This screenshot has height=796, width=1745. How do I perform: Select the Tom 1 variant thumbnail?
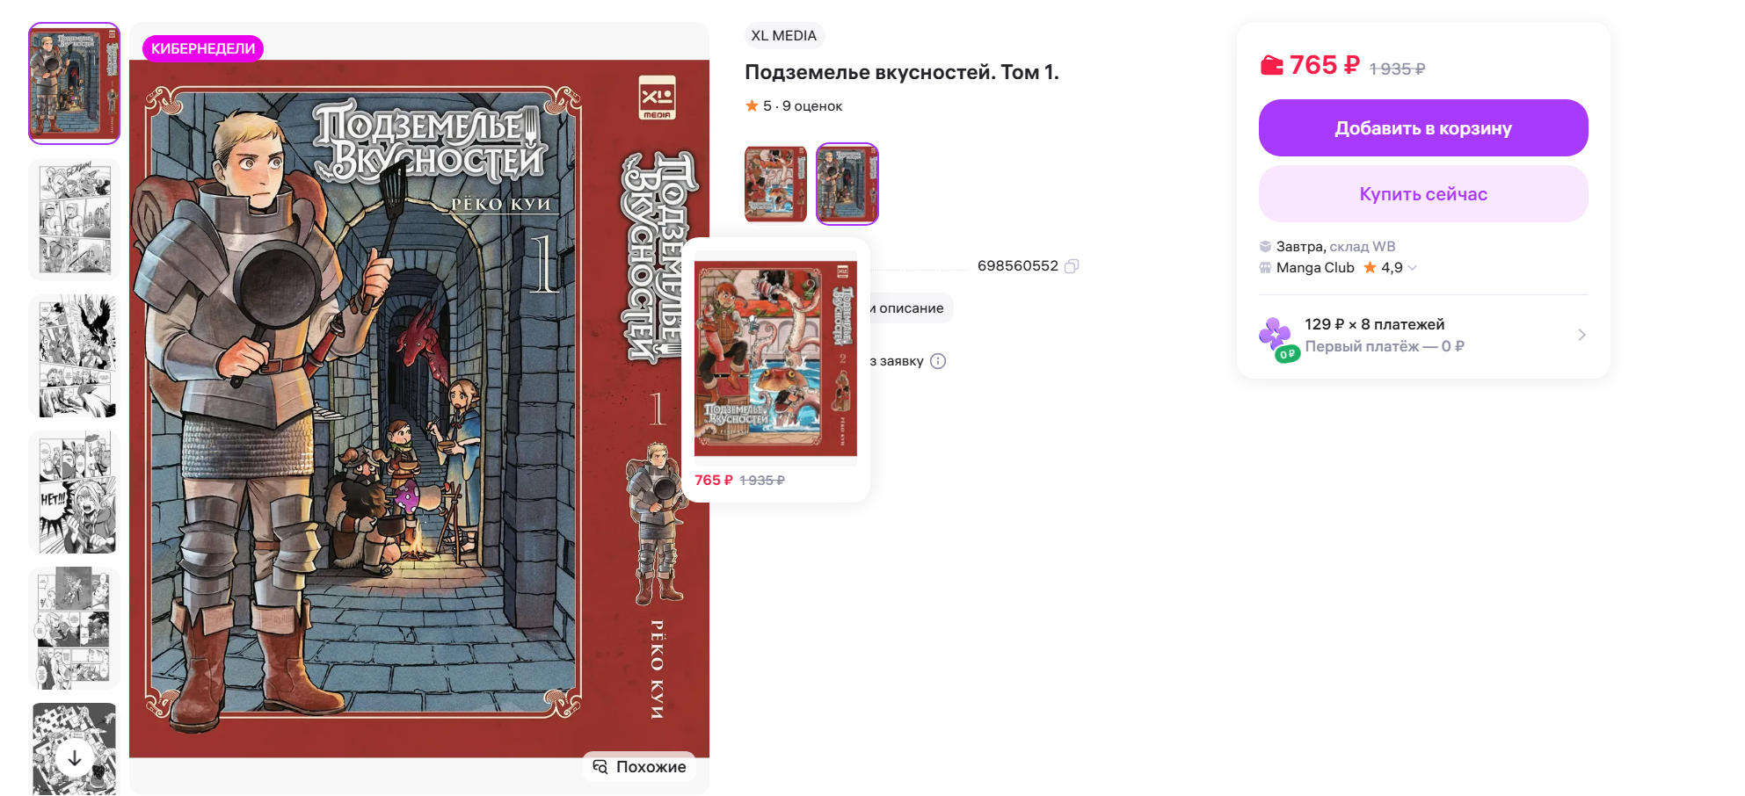[847, 184]
